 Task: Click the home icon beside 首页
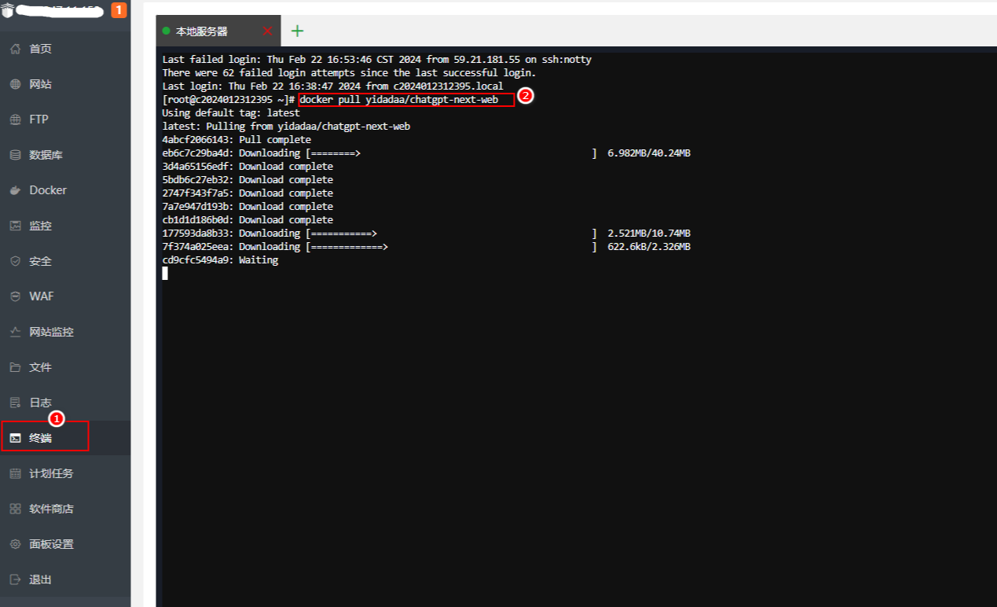[15, 49]
